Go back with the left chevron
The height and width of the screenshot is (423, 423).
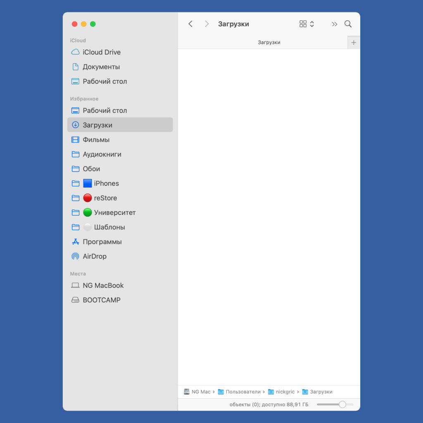pos(190,24)
